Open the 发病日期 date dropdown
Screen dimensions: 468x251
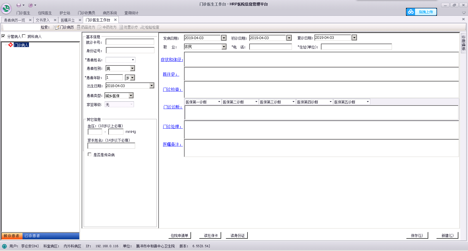pyautogui.click(x=224, y=38)
